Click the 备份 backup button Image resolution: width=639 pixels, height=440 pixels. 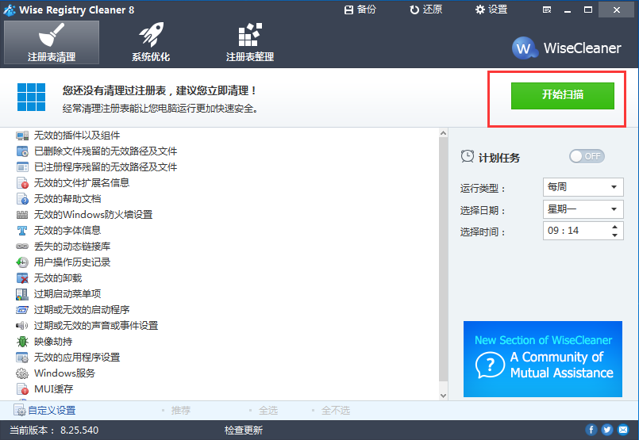pos(360,10)
